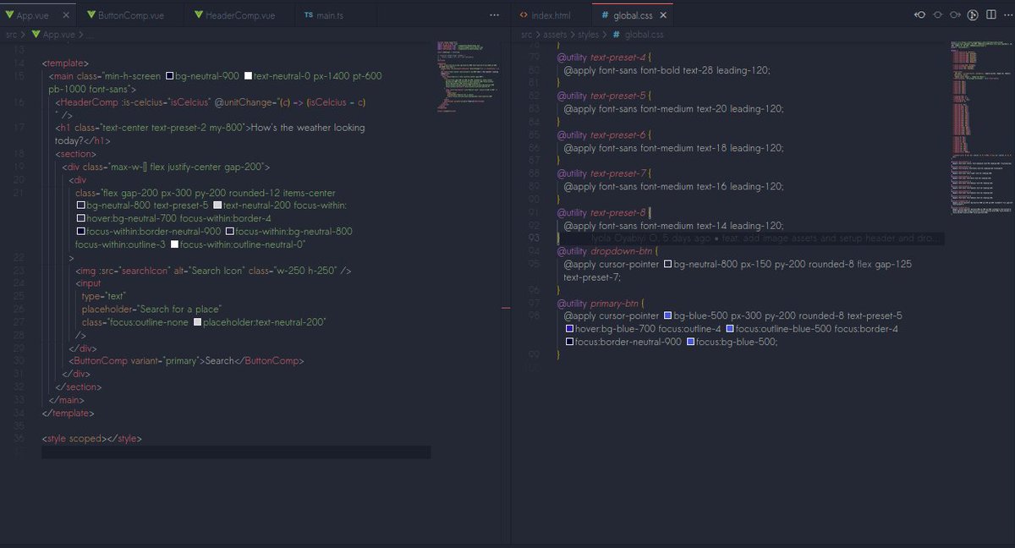Open swatch for focus-within:bg-neutral-800
Screen dimensions: 1015x548
click(x=229, y=231)
